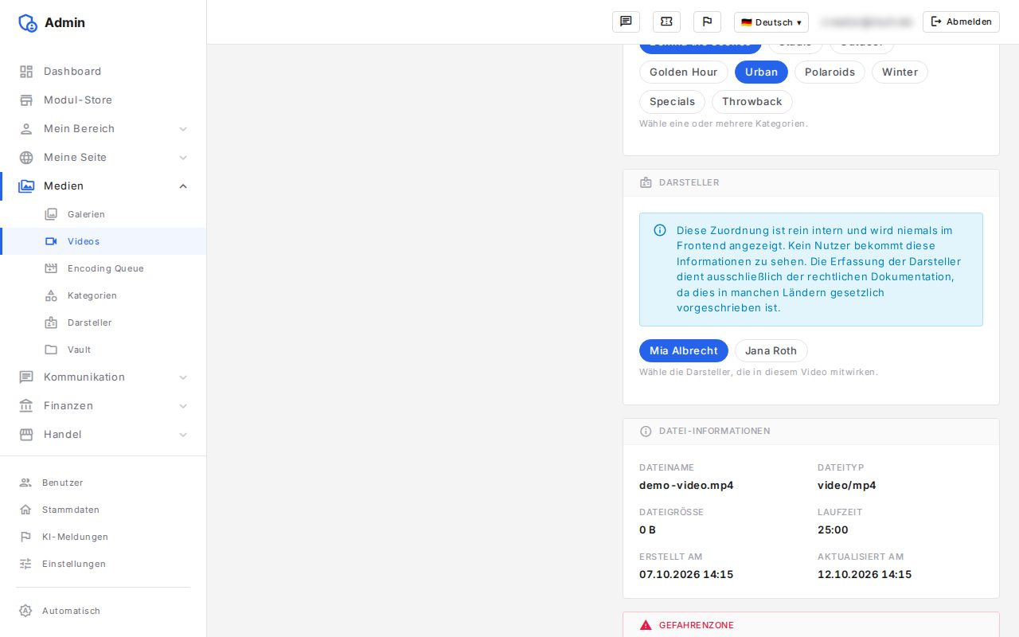The height and width of the screenshot is (637, 1019).
Task: Open Encoding Queue from the sidebar
Action: [103, 268]
